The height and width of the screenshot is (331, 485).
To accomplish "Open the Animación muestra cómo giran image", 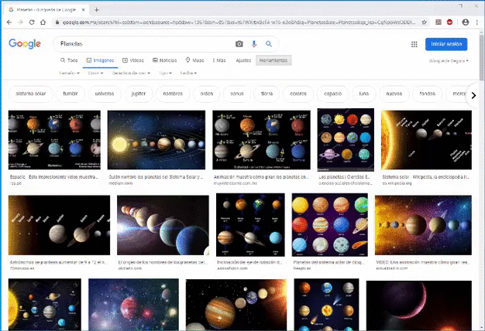I will pos(261,140).
